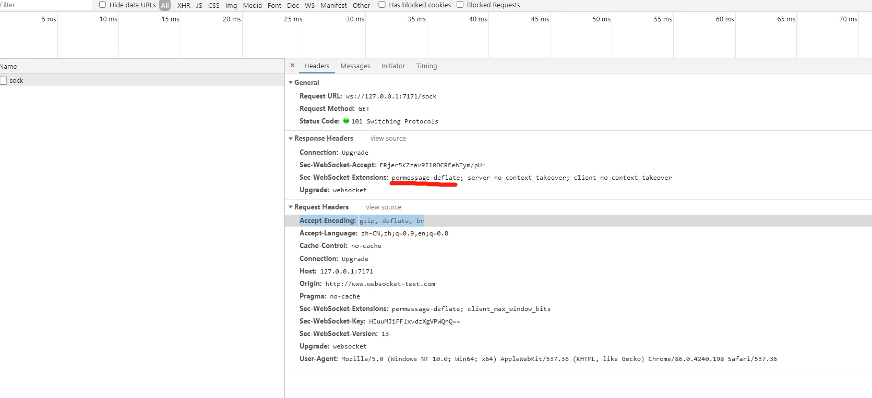Viewport: 872px width, 398px height.
Task: Click the Filter input field
Action: [x=46, y=5]
